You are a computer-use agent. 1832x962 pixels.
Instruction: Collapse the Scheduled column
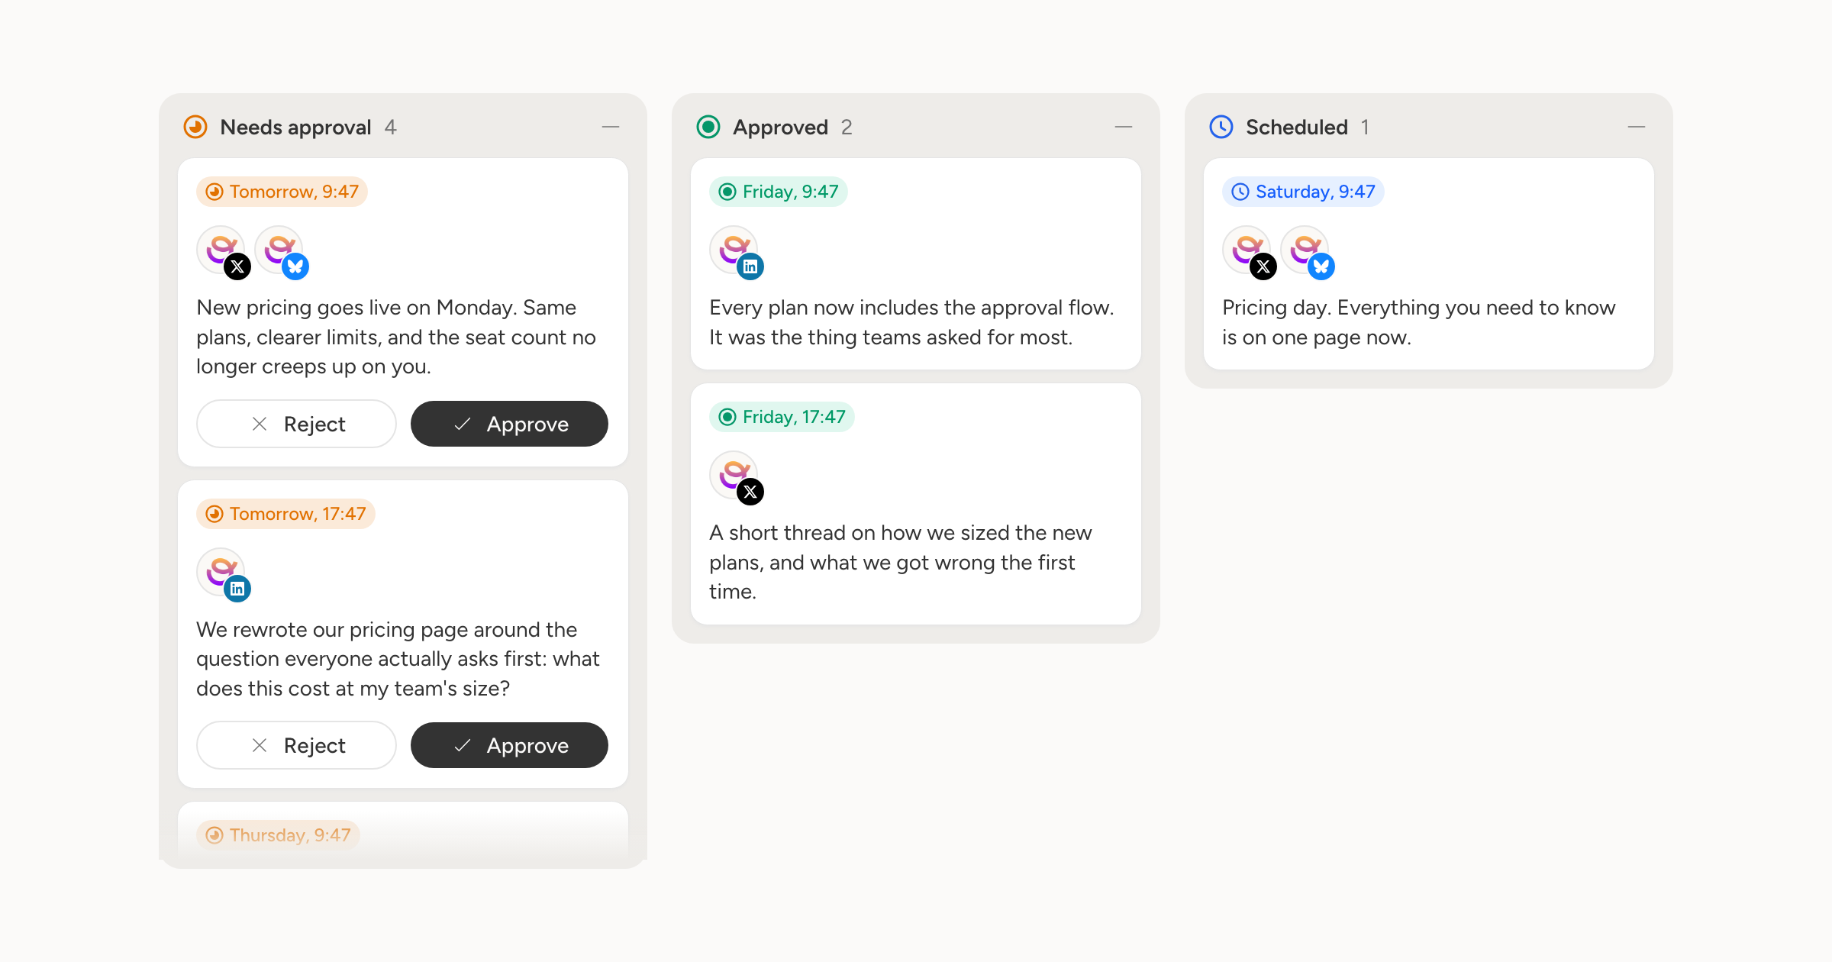coord(1637,127)
